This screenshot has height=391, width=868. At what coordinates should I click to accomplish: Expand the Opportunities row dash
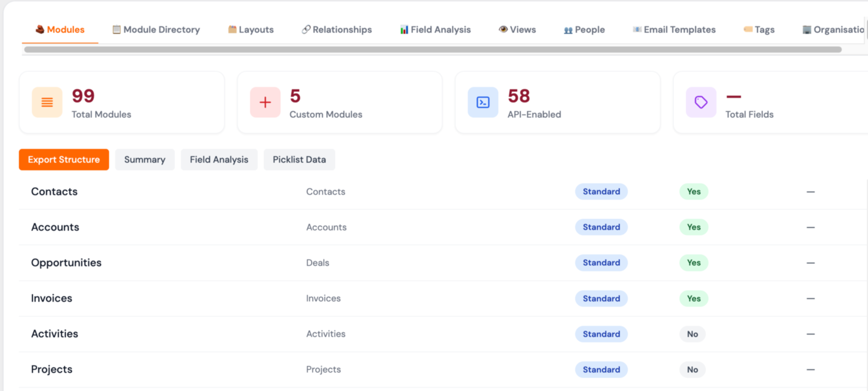click(x=811, y=263)
